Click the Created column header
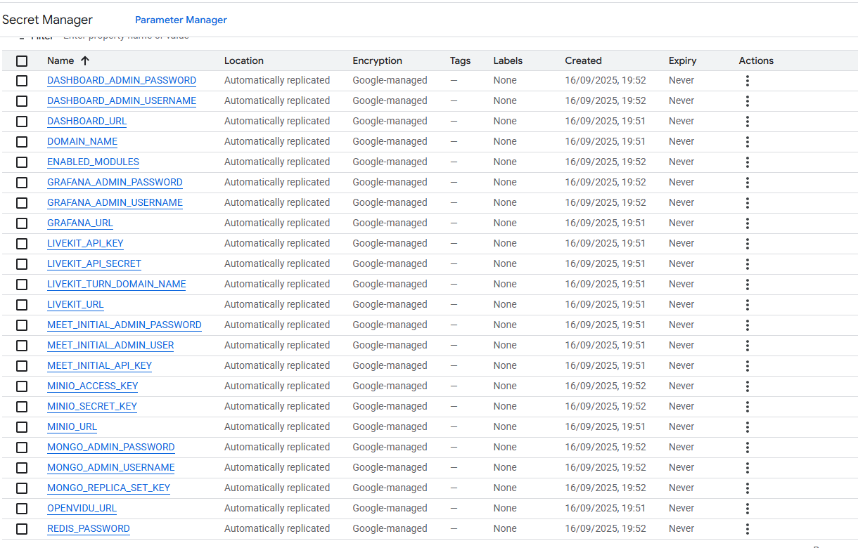This screenshot has height=548, width=858. [583, 61]
